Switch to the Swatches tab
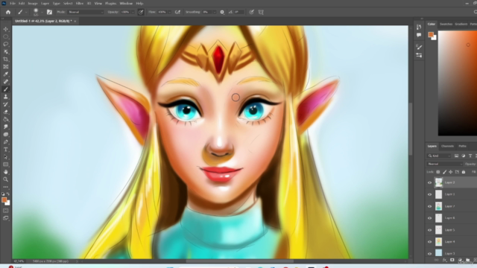Image resolution: width=477 pixels, height=268 pixels. 446,24
